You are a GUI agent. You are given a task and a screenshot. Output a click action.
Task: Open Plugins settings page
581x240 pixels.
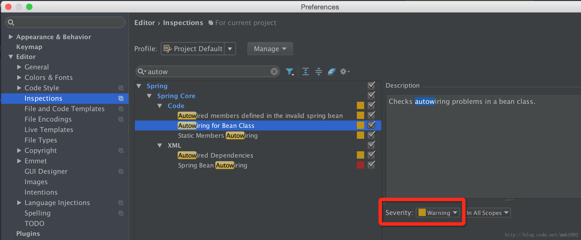tap(28, 233)
